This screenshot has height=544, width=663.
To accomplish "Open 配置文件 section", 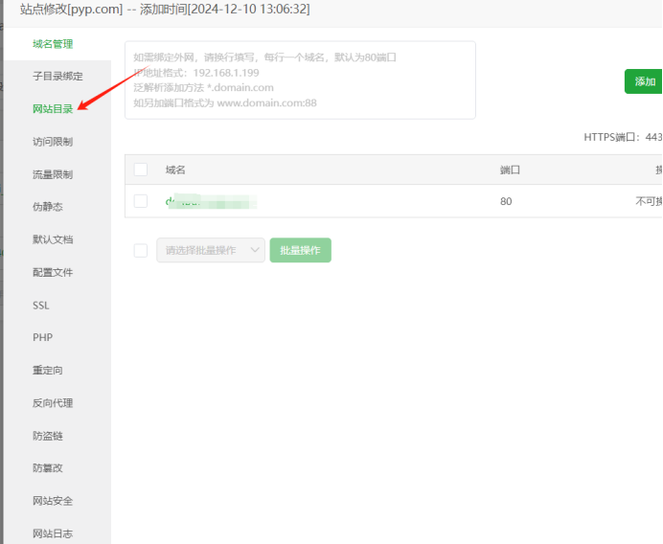I will pyautogui.click(x=53, y=272).
